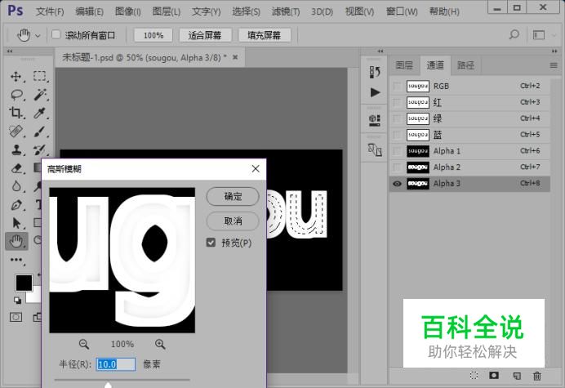565x388 pixels.
Task: Reset default foreground and background colors
Action: [17, 300]
